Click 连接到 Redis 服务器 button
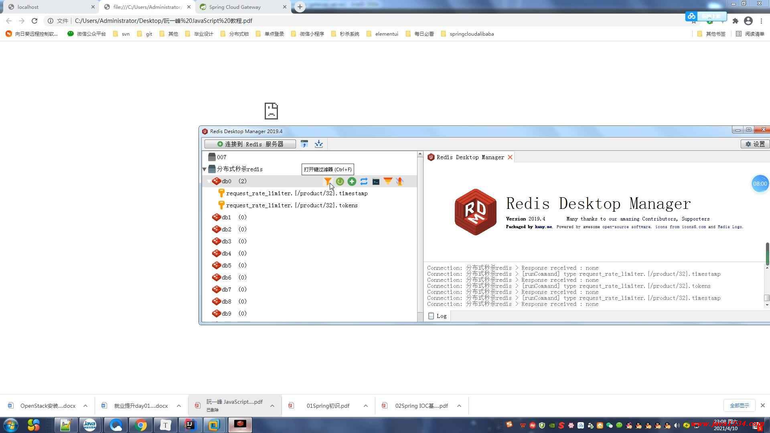 [x=250, y=144]
